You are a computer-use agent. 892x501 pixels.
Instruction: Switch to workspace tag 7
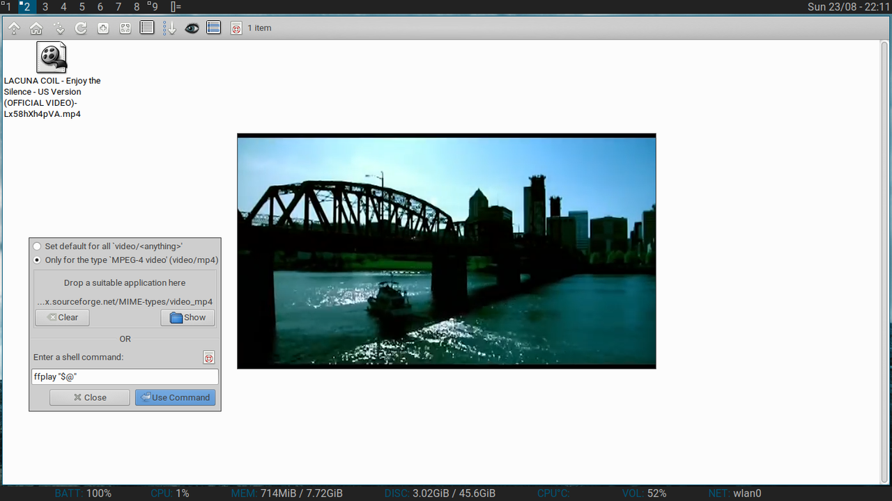pyautogui.click(x=118, y=7)
